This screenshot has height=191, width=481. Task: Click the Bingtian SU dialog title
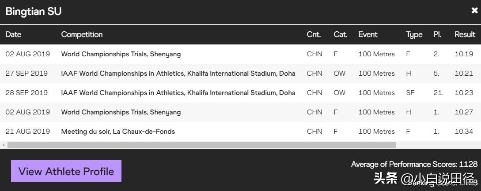34,11
